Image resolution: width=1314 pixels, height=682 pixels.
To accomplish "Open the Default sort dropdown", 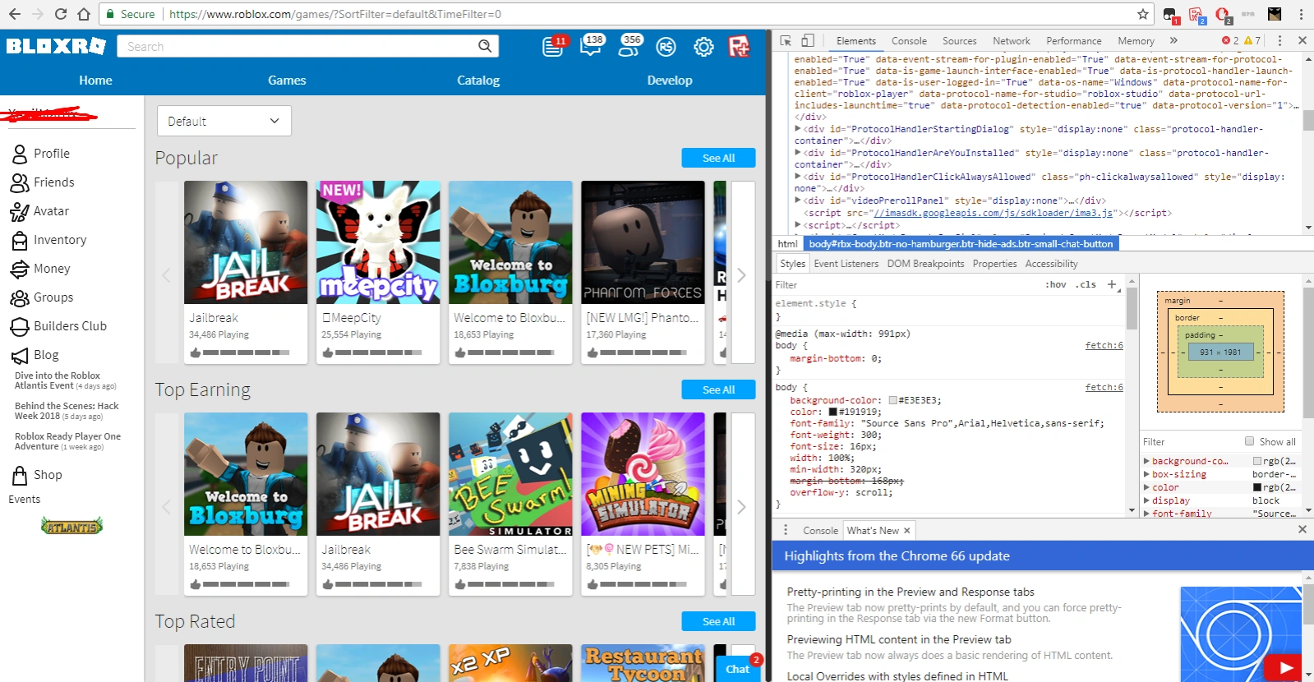I will (224, 121).
